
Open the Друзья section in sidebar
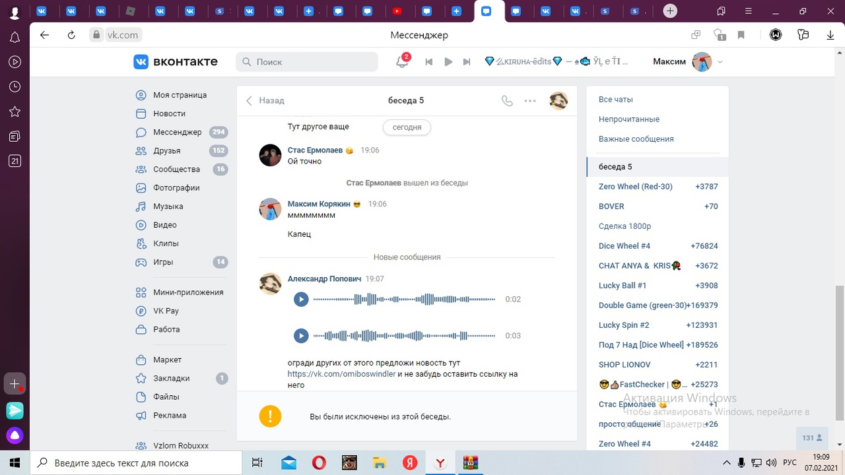(166, 150)
